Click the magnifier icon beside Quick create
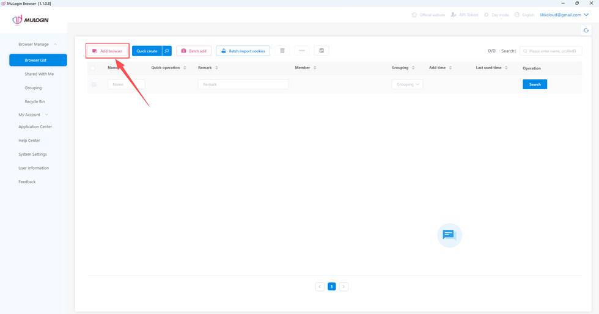This screenshot has height=314, width=599. tap(167, 51)
